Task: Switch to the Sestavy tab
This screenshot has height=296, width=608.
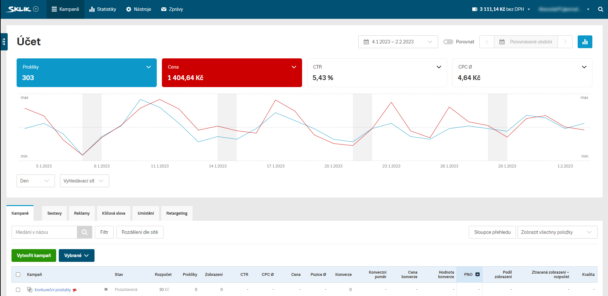Action: 54,213
